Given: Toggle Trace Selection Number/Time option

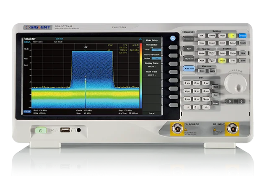Looking at the screenshot, I should (x=152, y=58).
